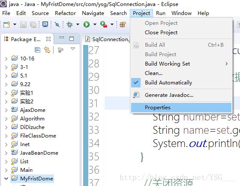Viewport: 240px width, 186px height.
Task: Click the String name=set code line
Action: click(x=196, y=130)
